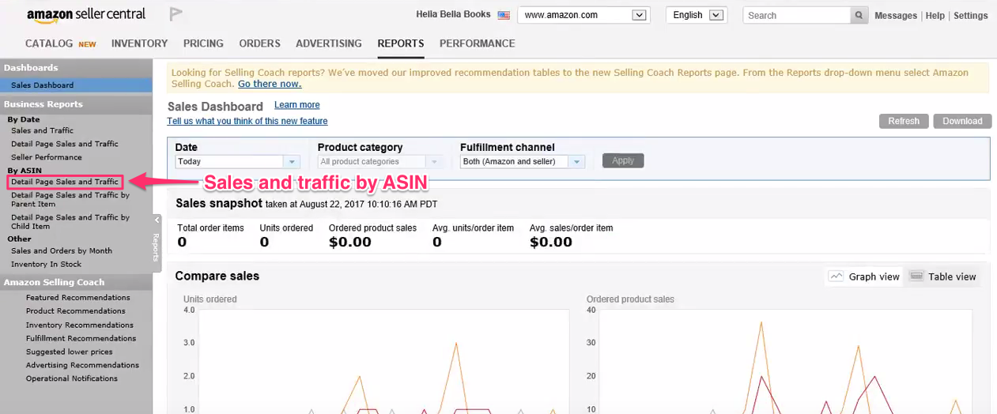Click the Learn more link
The height and width of the screenshot is (414, 997).
pos(297,105)
